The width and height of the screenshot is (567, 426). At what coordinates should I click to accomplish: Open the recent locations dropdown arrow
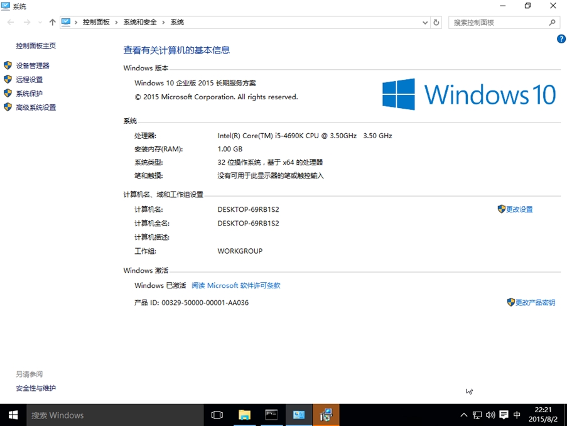(40, 23)
